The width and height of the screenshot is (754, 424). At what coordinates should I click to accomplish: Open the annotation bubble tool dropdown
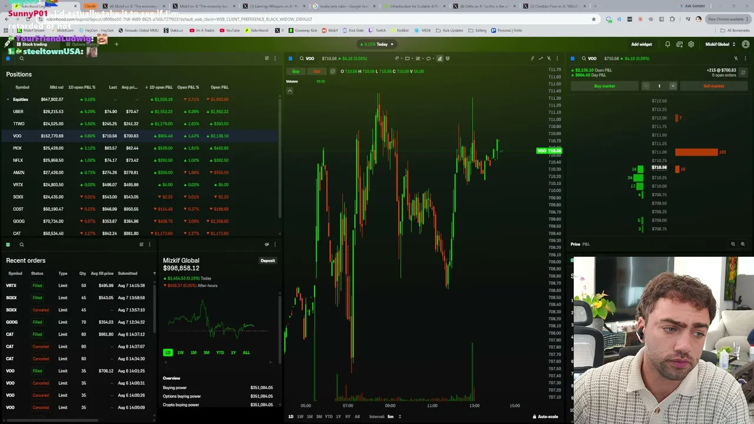point(429,58)
